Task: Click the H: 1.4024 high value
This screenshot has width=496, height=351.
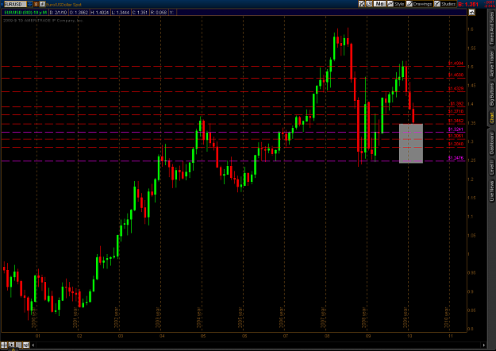Action: pos(100,13)
